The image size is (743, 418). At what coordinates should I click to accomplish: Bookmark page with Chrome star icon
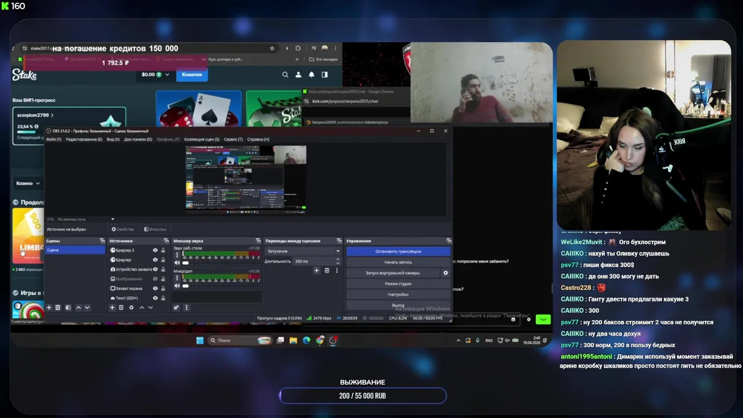272,48
